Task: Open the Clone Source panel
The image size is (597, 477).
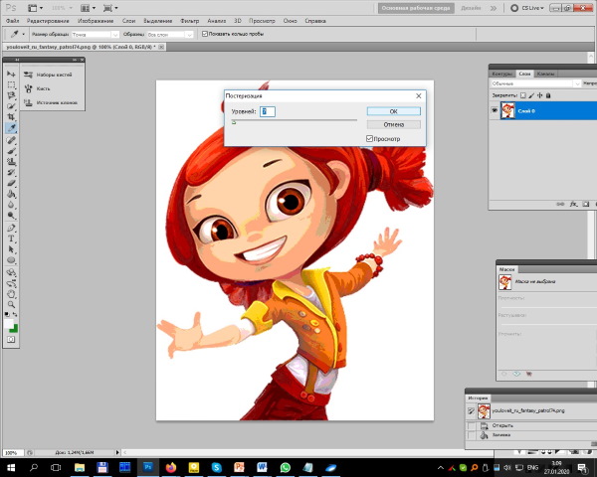Action: pos(51,102)
